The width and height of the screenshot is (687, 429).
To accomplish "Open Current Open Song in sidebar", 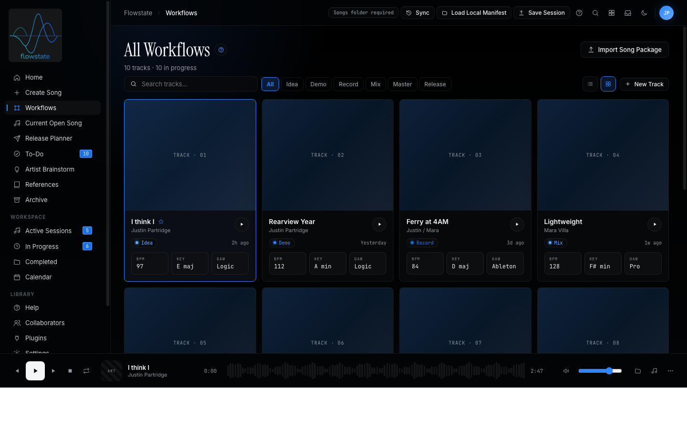I will (x=53, y=123).
